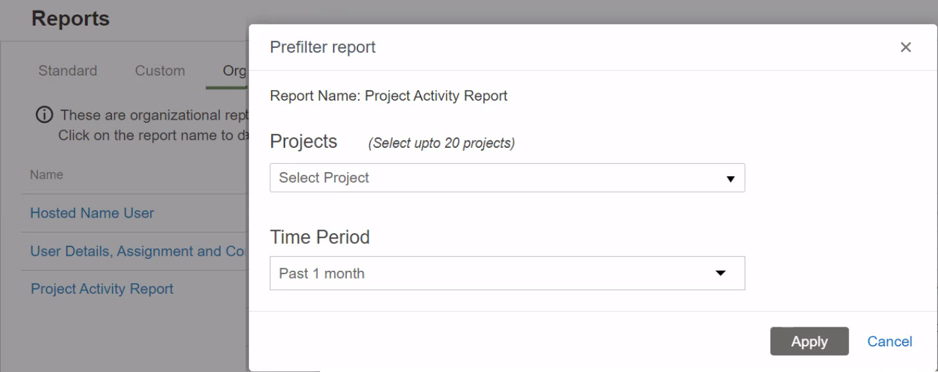Open the Project Activity Report link

[x=102, y=289]
